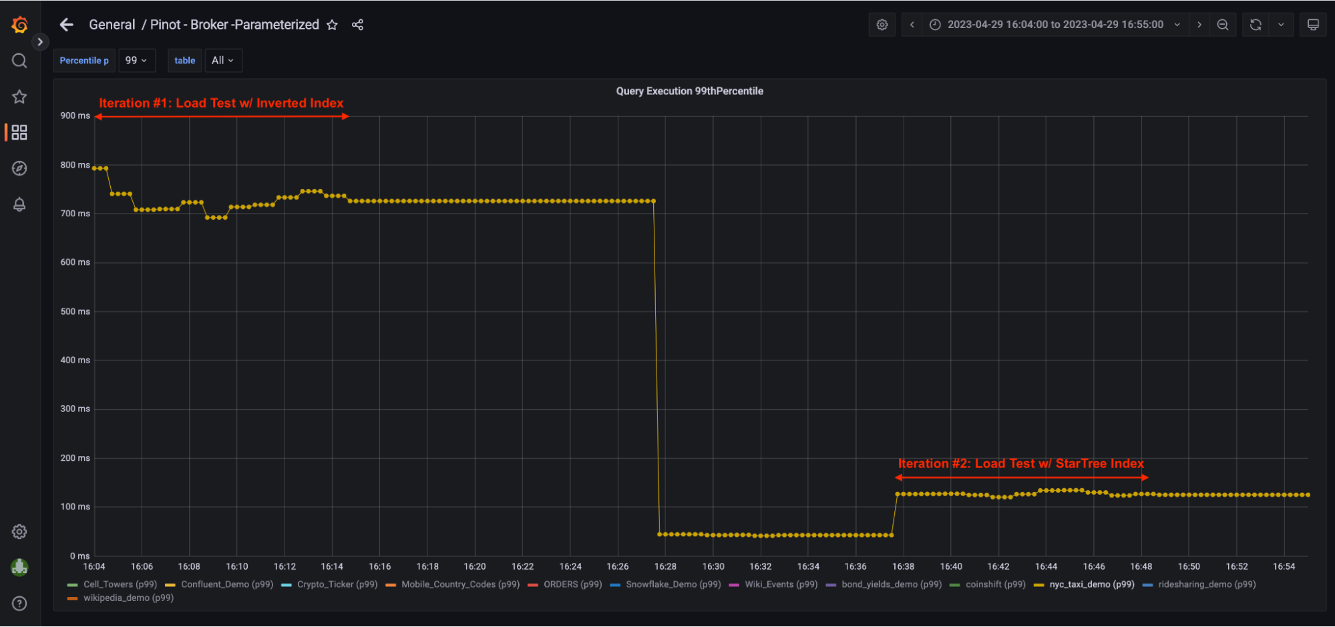
Task: Toggle visibility of Cell_Towers (p99) series
Action: (x=119, y=584)
